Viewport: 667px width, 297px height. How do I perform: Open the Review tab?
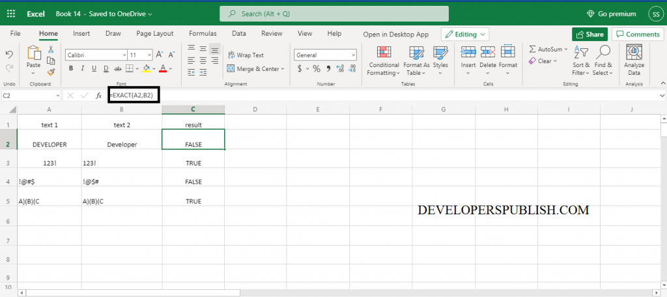272,34
